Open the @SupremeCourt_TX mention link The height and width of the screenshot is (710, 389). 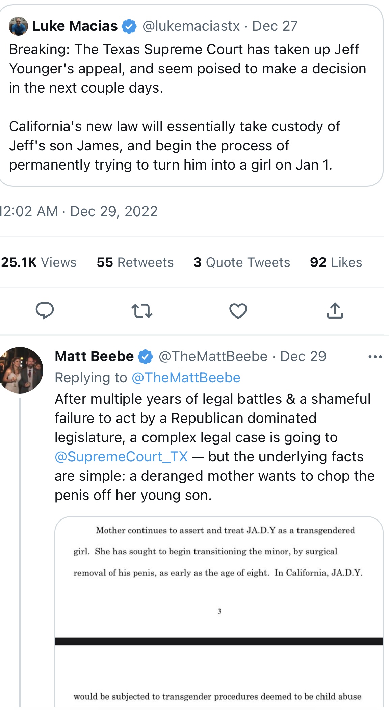pyautogui.click(x=121, y=457)
